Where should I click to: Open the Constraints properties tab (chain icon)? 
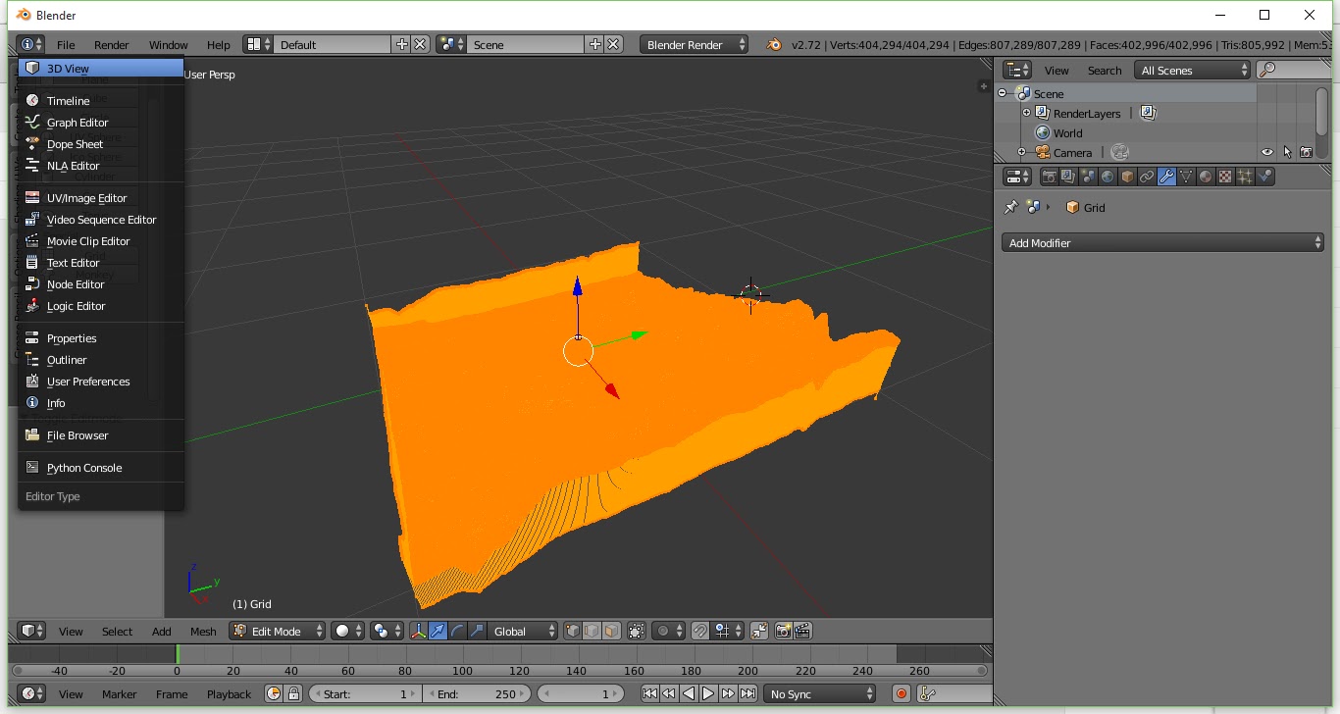coord(1147,177)
